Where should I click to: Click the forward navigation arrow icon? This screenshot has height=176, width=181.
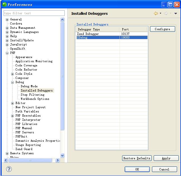tap(166, 13)
